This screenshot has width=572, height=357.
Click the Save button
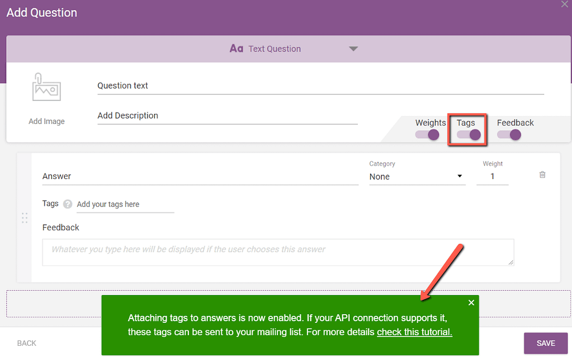pos(545,343)
